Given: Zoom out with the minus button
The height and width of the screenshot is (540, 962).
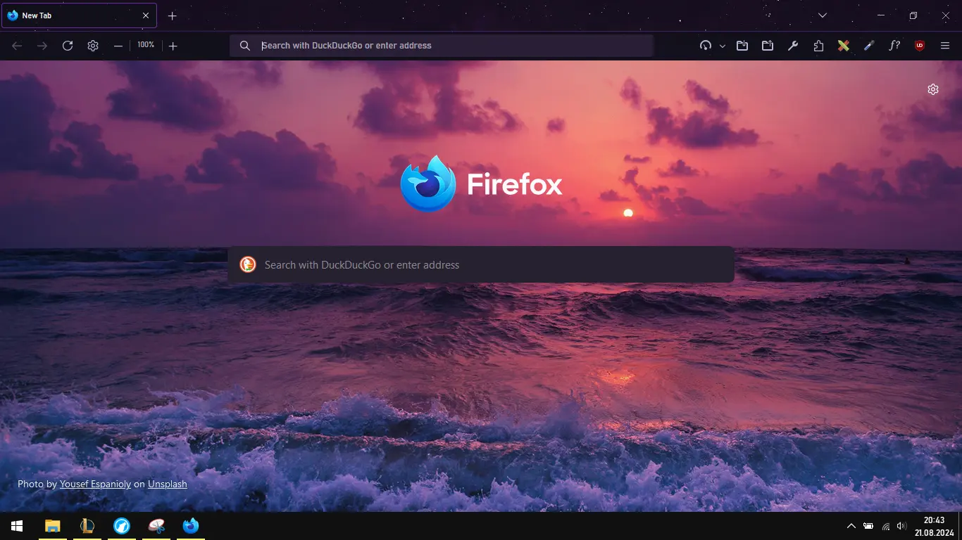Looking at the screenshot, I should [x=118, y=46].
